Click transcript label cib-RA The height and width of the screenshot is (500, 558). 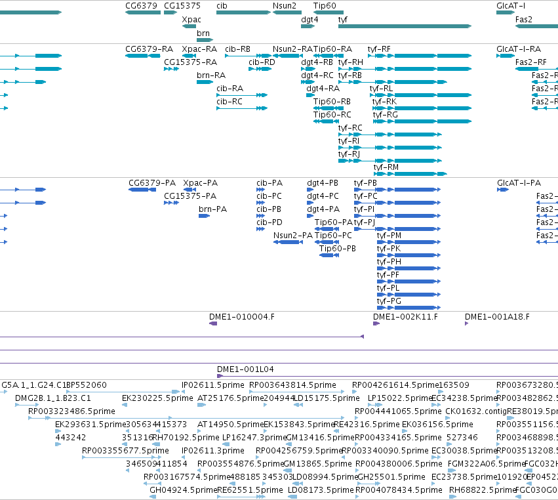coord(230,89)
